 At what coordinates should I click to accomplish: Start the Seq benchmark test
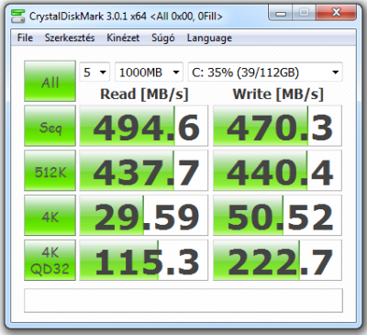(50, 126)
